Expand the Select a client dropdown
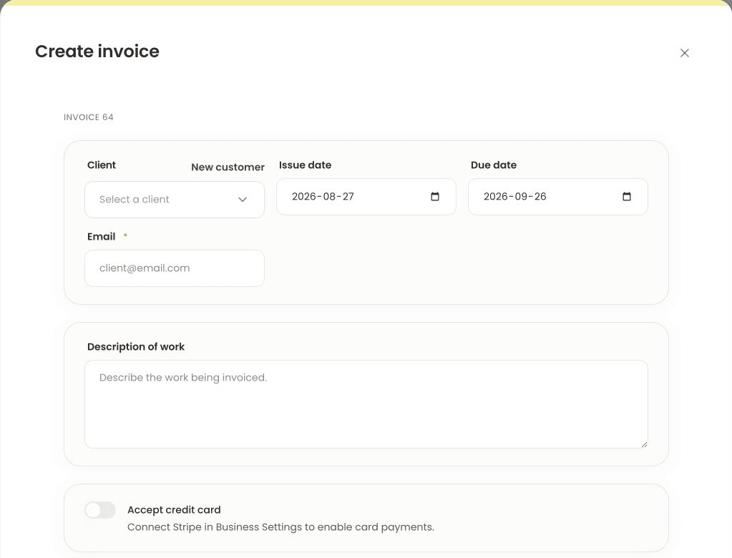The width and height of the screenshot is (732, 558). point(175,200)
